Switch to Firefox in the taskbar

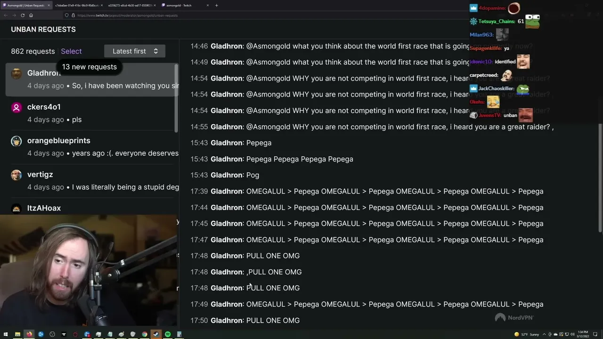(x=29, y=334)
